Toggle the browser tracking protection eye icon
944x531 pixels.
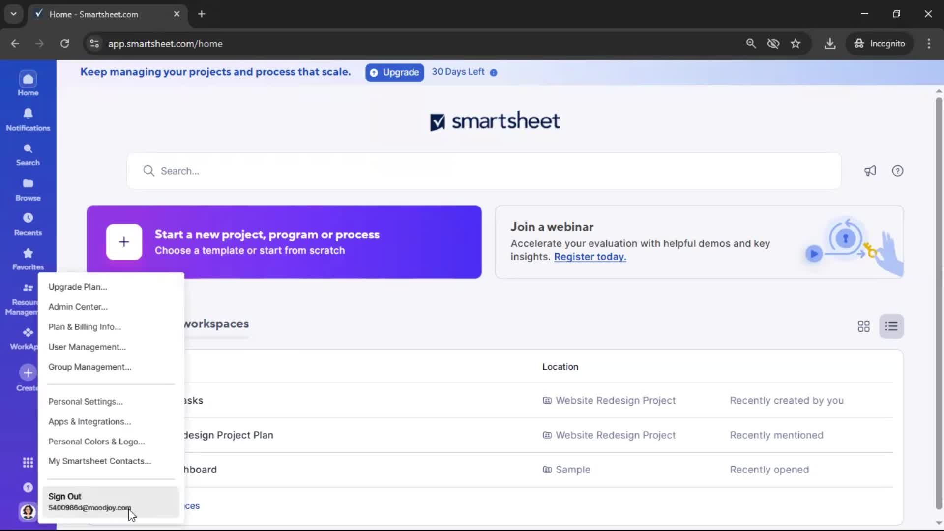[773, 44]
